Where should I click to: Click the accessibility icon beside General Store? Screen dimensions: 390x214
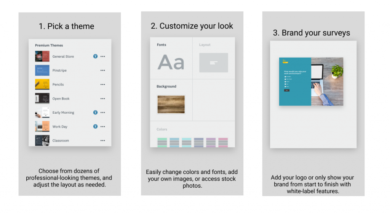[95, 56]
